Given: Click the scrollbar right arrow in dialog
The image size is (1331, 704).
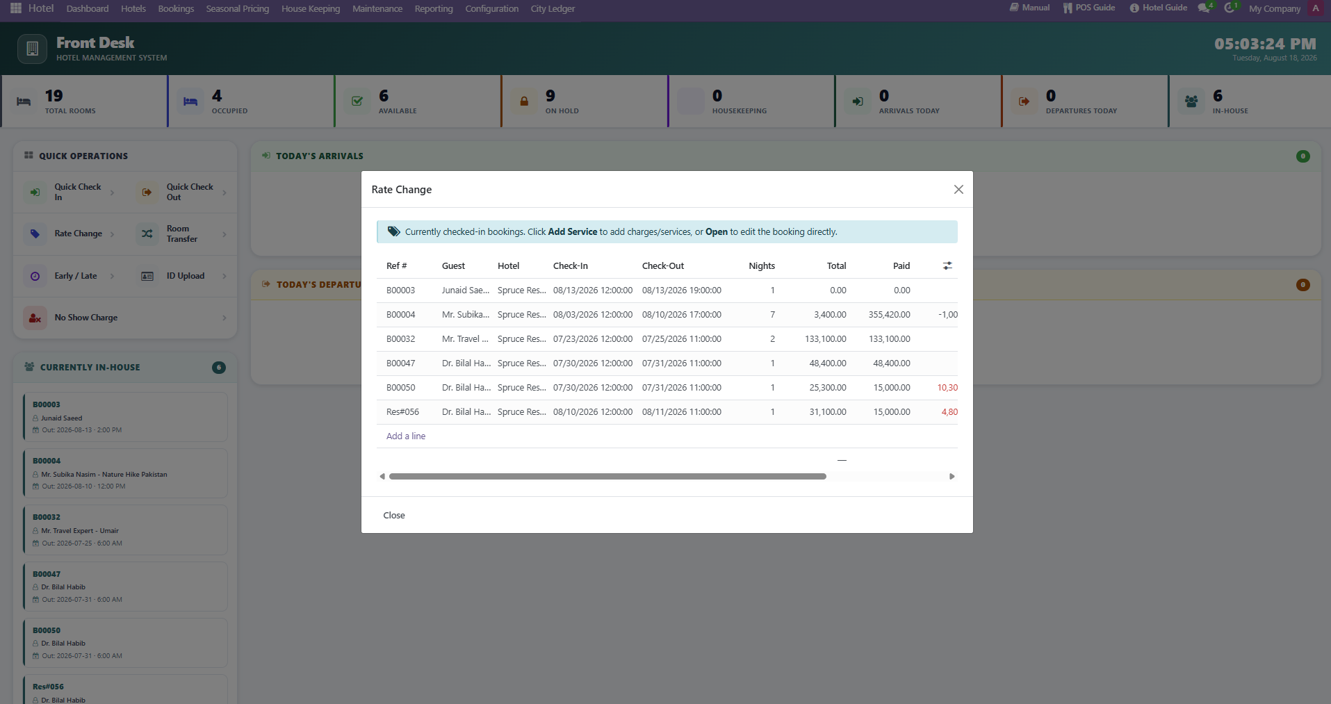Looking at the screenshot, I should (x=952, y=477).
